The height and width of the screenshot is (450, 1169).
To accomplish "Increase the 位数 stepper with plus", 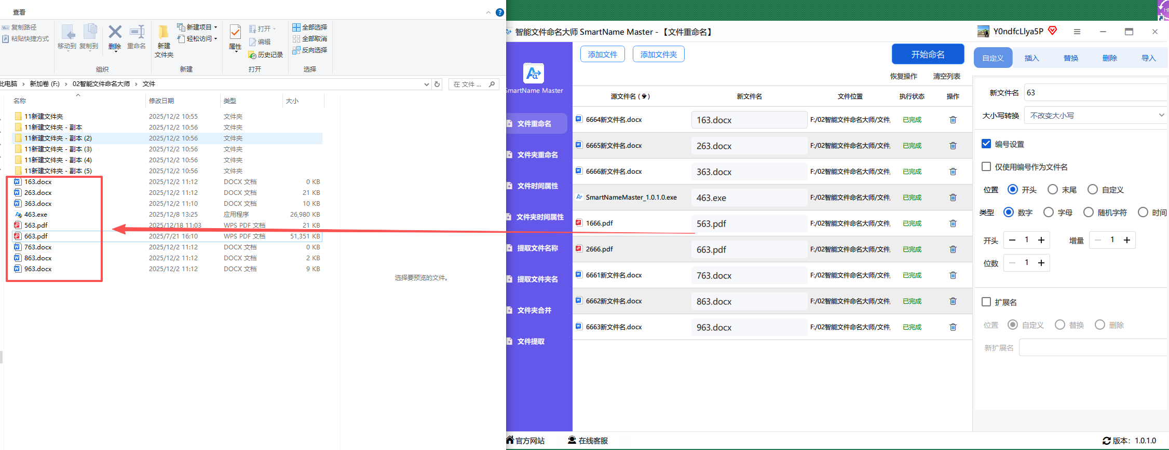I will [x=1041, y=263].
